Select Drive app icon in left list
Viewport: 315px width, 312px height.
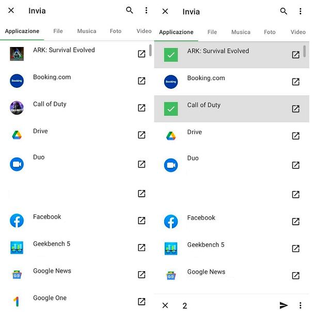[x=17, y=135]
